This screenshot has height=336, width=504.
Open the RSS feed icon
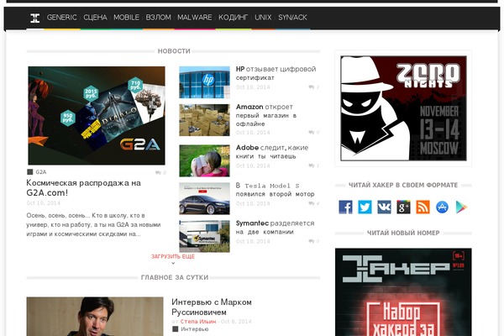click(423, 207)
